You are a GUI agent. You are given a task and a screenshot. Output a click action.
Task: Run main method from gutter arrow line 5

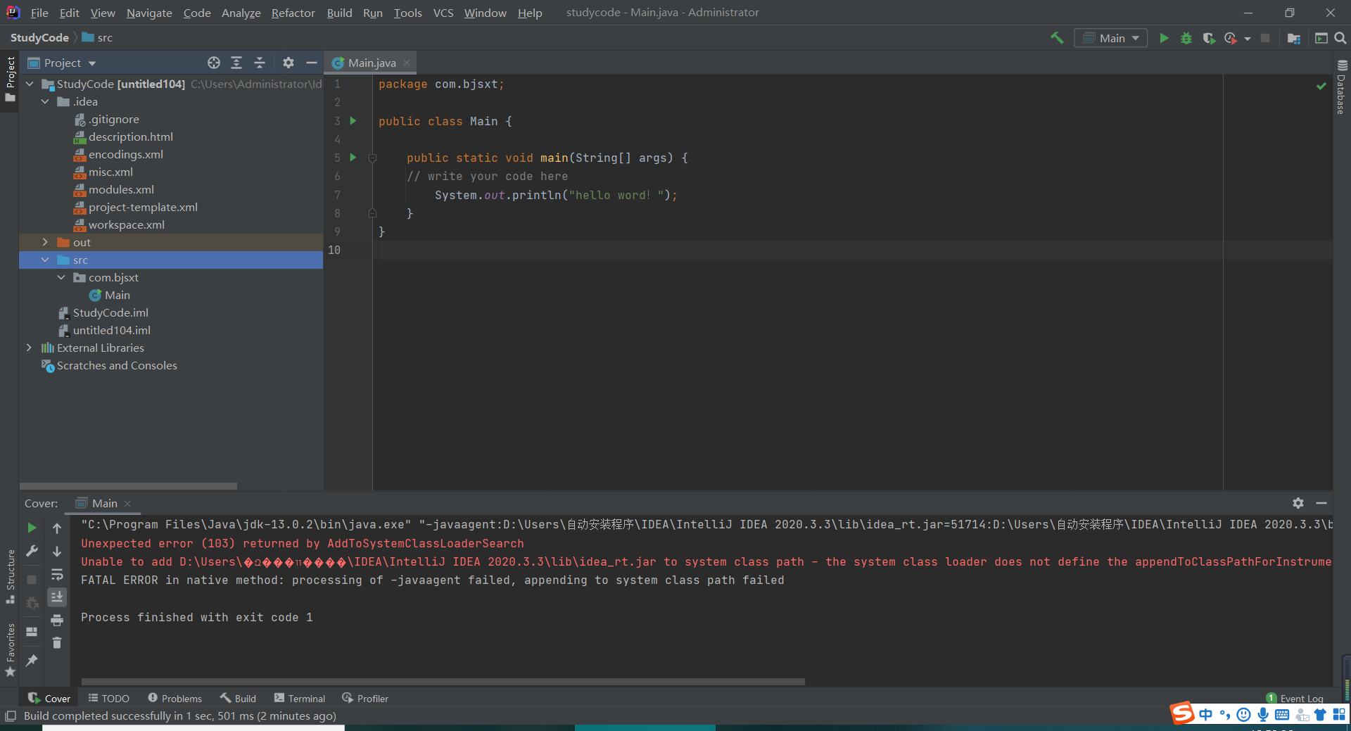coord(353,158)
